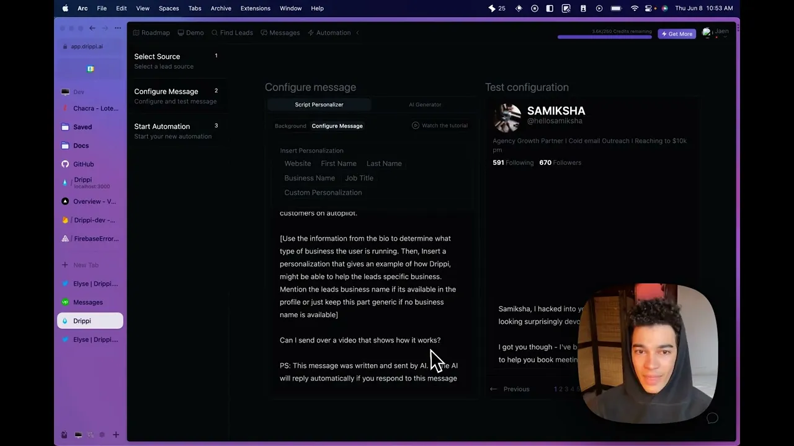Click SAMIKSHA profile avatar
The height and width of the screenshot is (446, 794).
click(507, 118)
